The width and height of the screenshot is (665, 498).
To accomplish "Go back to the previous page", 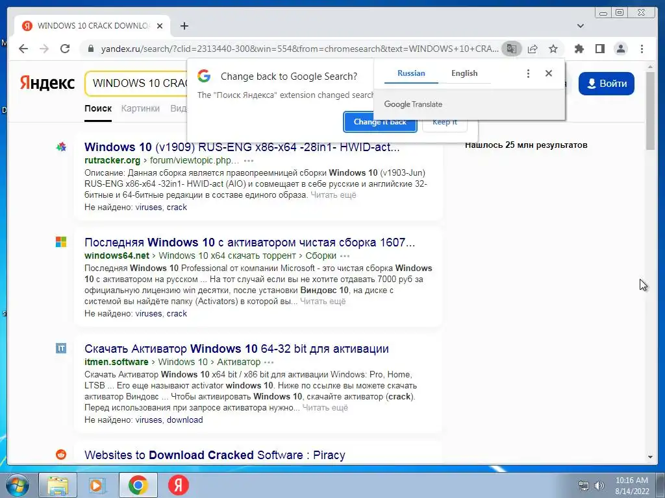I will click(x=23, y=49).
